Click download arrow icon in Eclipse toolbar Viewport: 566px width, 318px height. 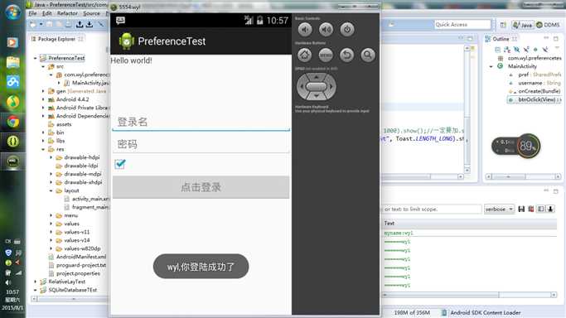pyautogui.click(x=89, y=25)
